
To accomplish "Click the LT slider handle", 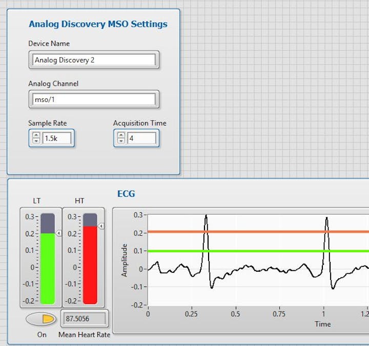I will click(x=58, y=233).
